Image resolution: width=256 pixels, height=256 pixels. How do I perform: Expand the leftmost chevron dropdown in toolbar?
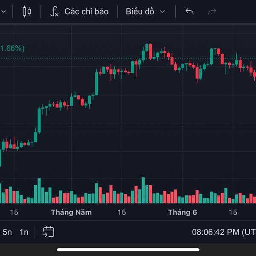(x=3, y=12)
